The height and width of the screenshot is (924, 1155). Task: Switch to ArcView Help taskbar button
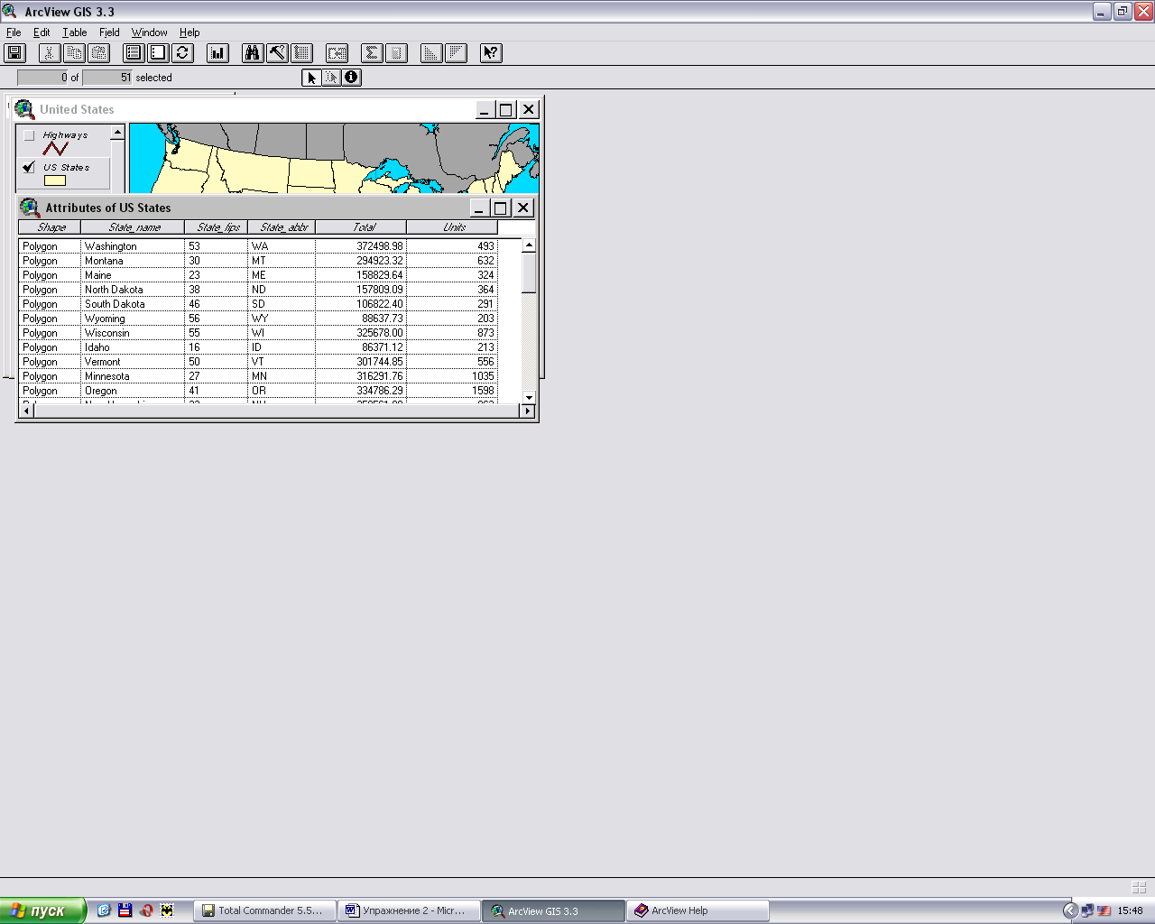click(x=698, y=910)
